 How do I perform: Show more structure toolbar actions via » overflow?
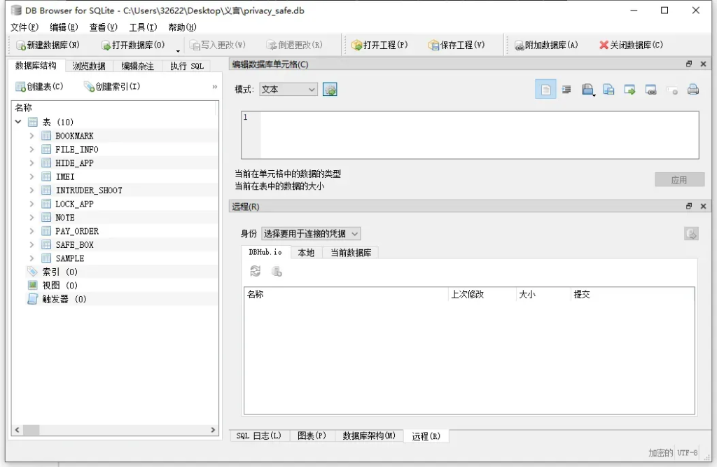[214, 86]
